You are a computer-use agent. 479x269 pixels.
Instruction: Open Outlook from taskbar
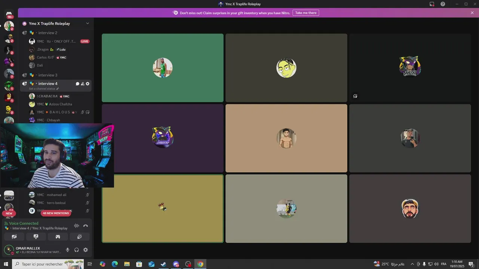pos(151,264)
